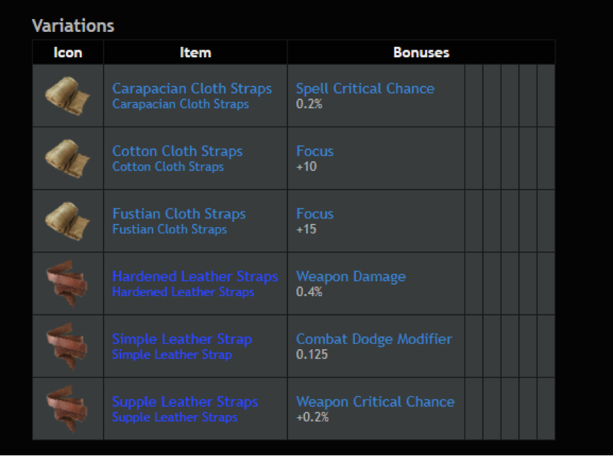Click the Hardened Leather Straps icon
The width and height of the screenshot is (613, 456).
coord(67,284)
